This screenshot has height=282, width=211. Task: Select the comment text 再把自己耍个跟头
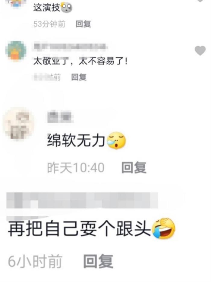[79, 228]
